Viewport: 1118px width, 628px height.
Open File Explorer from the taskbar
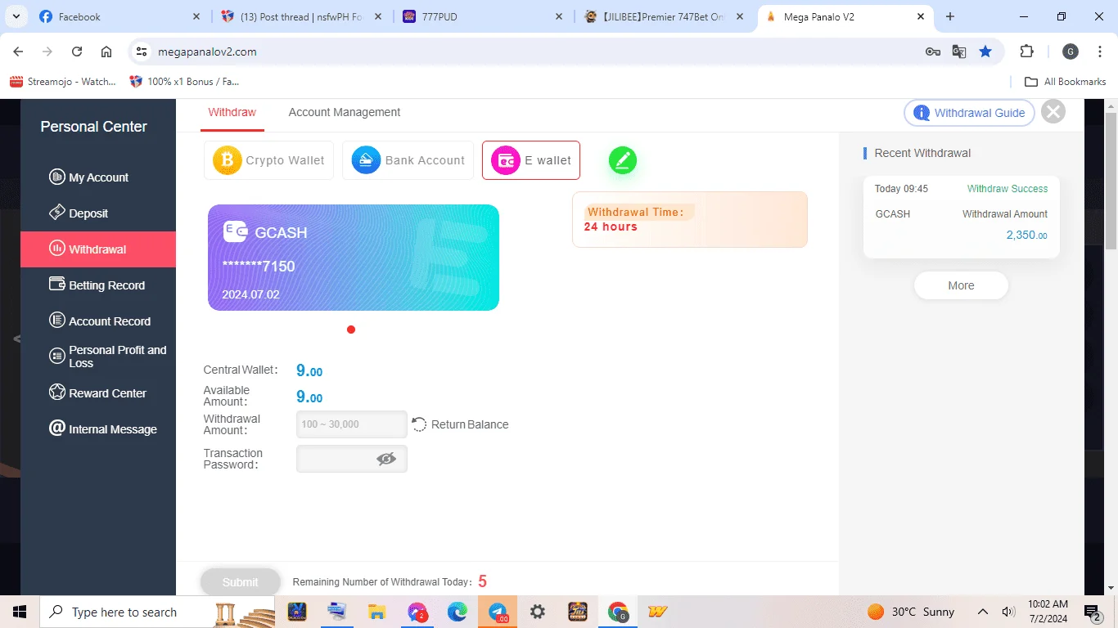pyautogui.click(x=376, y=612)
